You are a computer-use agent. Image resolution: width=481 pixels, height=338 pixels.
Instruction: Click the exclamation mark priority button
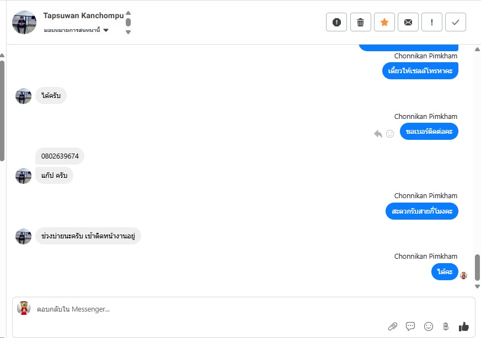432,22
